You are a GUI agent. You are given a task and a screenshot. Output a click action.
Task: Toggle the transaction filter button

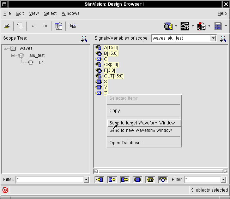tap(150, 180)
